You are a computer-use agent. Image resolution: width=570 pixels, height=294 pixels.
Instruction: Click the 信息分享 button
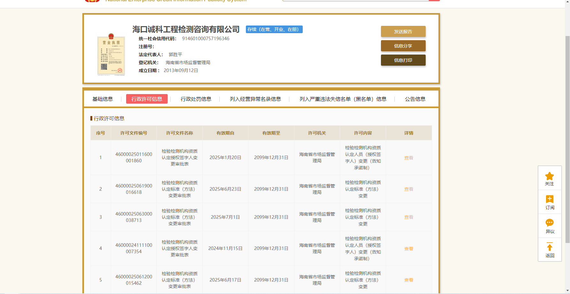[403, 46]
